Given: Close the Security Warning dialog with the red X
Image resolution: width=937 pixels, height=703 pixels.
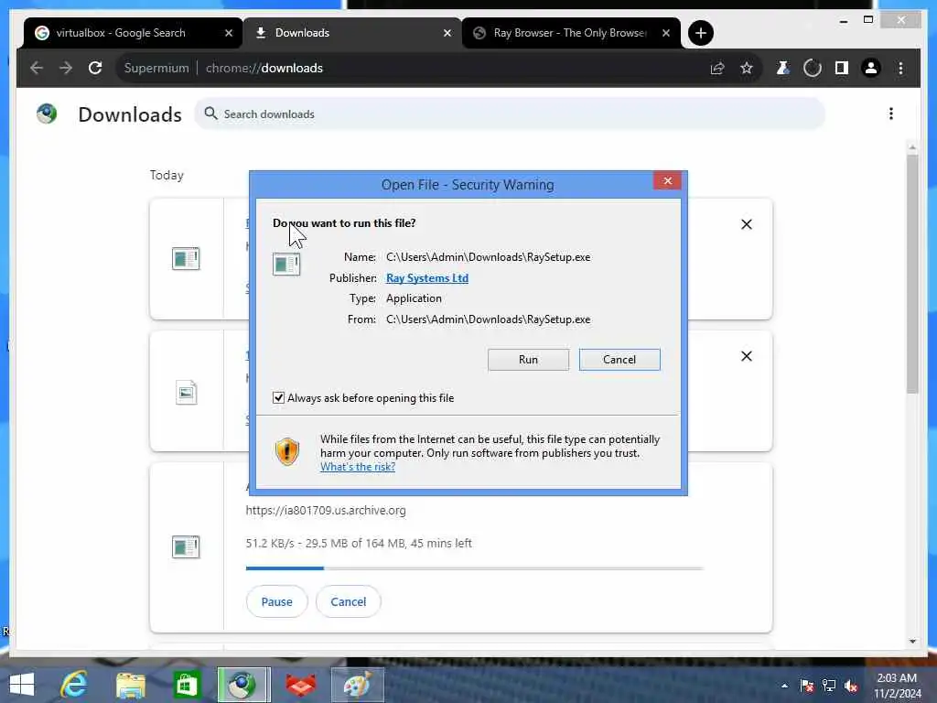Looking at the screenshot, I should click(667, 180).
